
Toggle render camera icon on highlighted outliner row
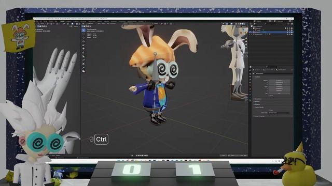[292, 32]
